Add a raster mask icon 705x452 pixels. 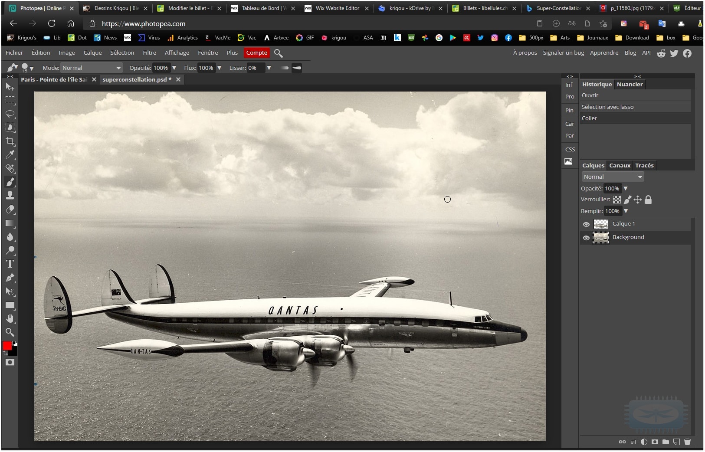655,442
